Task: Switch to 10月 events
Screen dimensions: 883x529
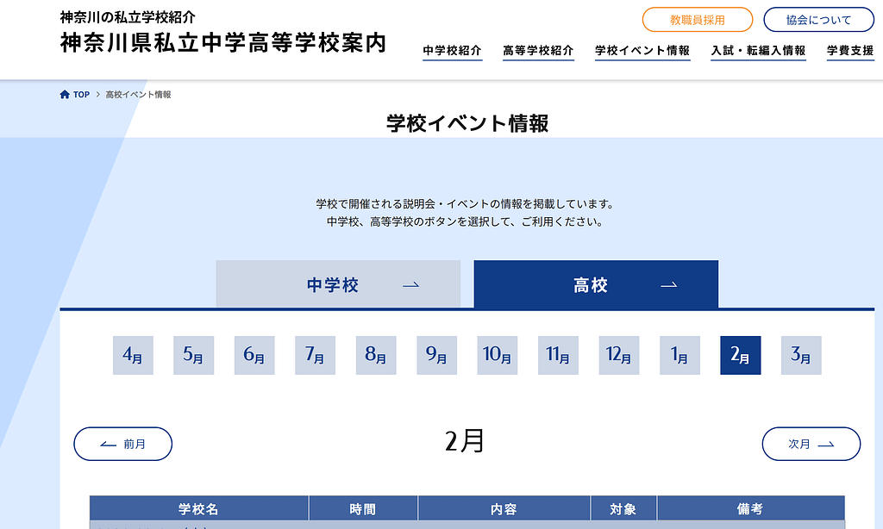Action: click(x=498, y=355)
